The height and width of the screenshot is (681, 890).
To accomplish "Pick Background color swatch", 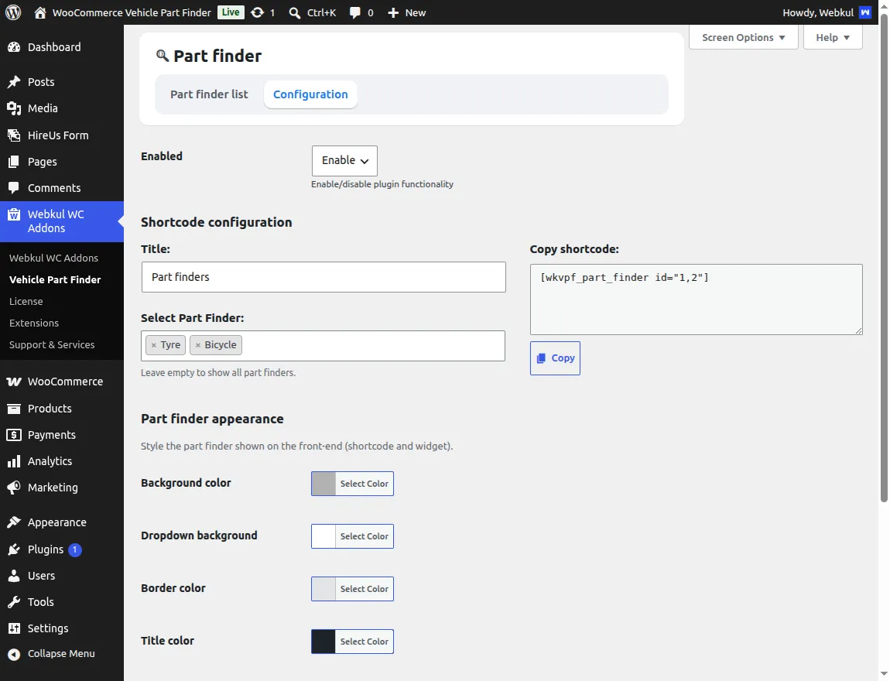I will tap(323, 484).
